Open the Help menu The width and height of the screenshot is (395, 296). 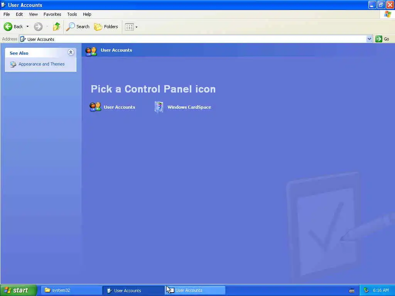[x=87, y=14]
